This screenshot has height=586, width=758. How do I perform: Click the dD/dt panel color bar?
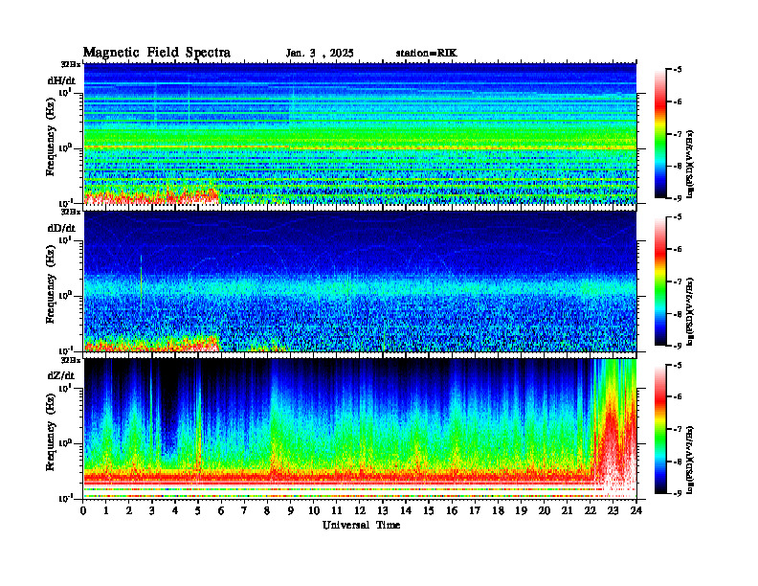coord(660,282)
